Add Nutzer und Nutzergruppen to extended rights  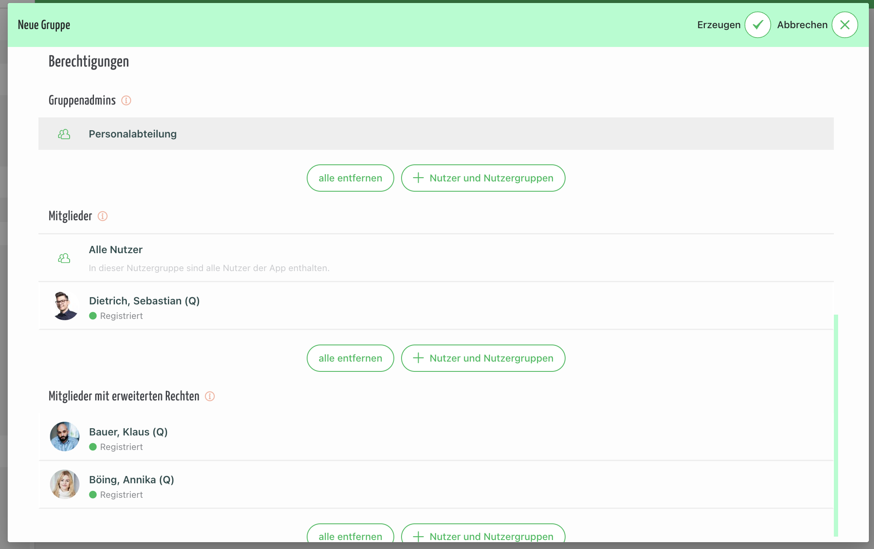tap(483, 534)
